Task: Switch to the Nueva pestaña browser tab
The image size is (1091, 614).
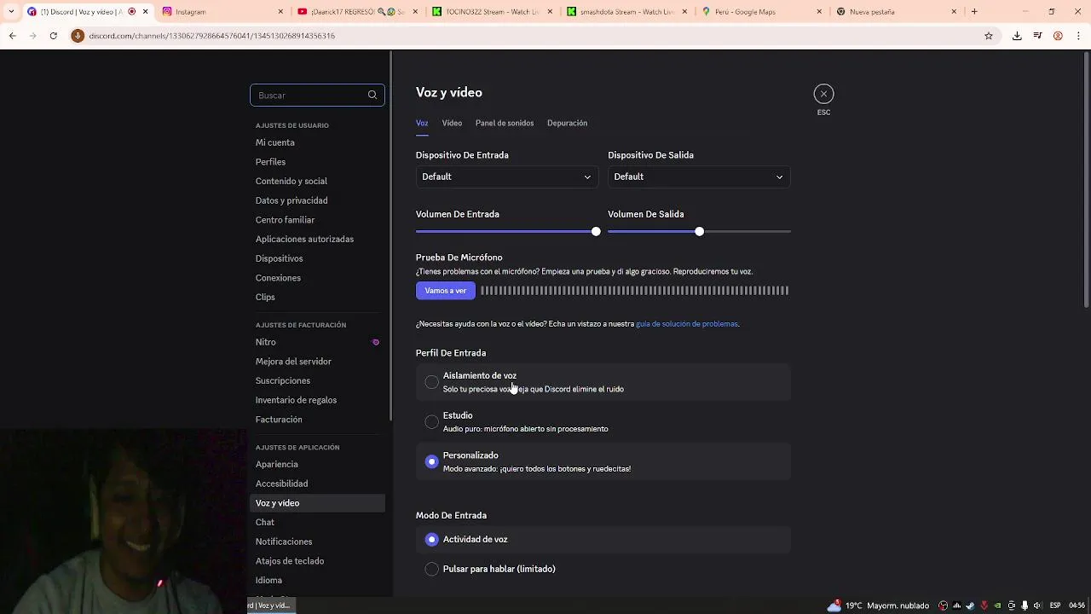Action: click(x=895, y=12)
